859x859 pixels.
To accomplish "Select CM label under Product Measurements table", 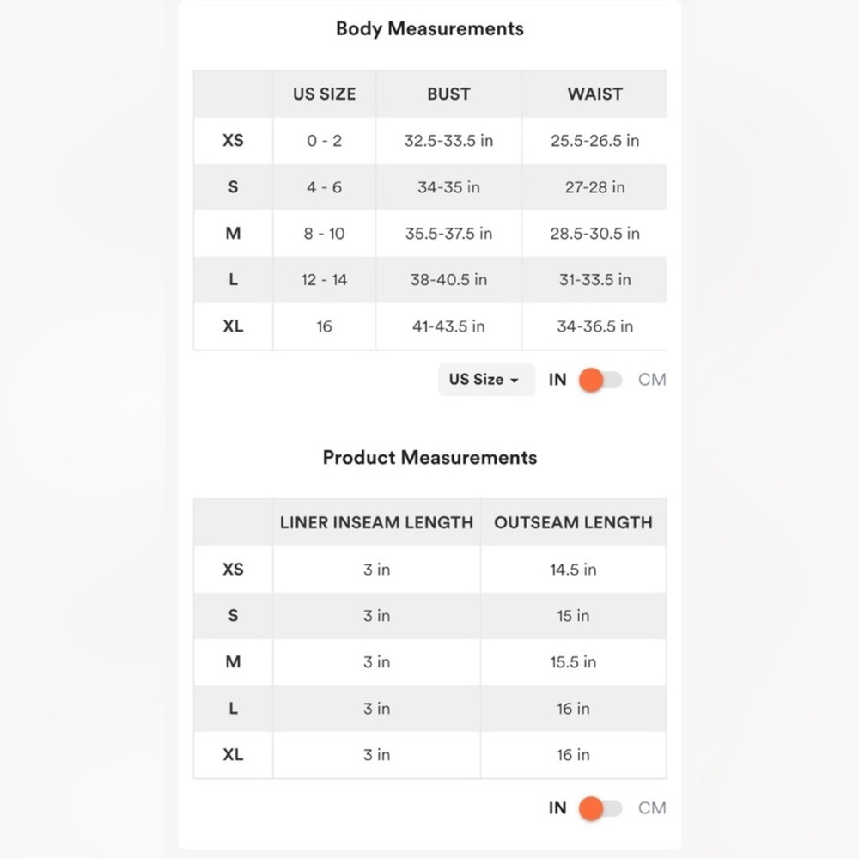I will click(652, 807).
